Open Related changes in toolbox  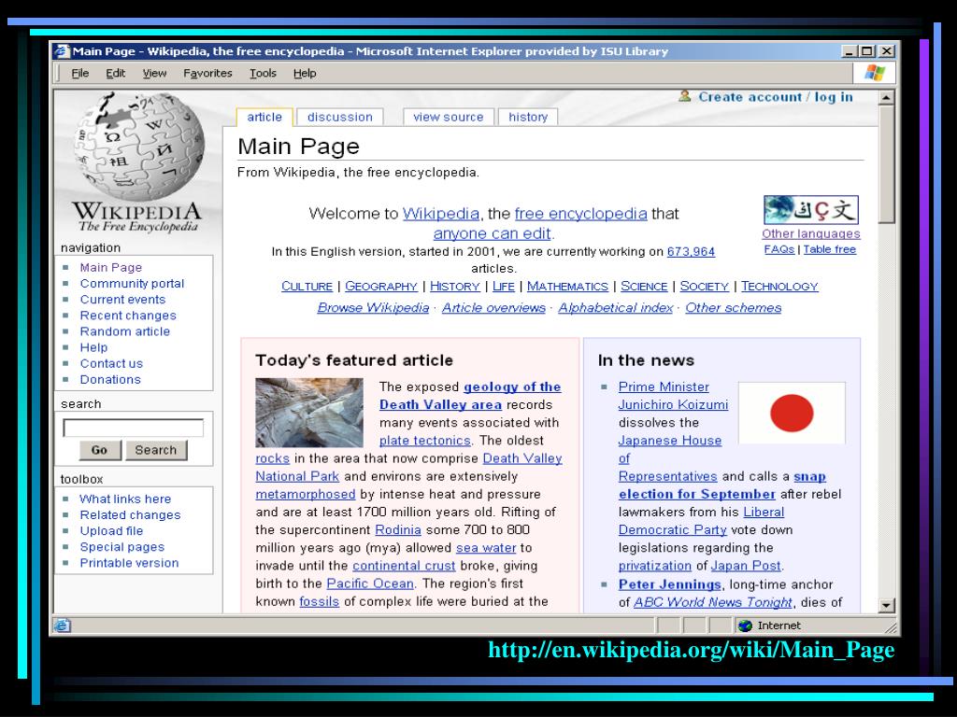pos(131,514)
